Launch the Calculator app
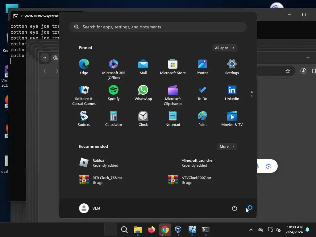This screenshot has height=237, width=316. pos(114,119)
